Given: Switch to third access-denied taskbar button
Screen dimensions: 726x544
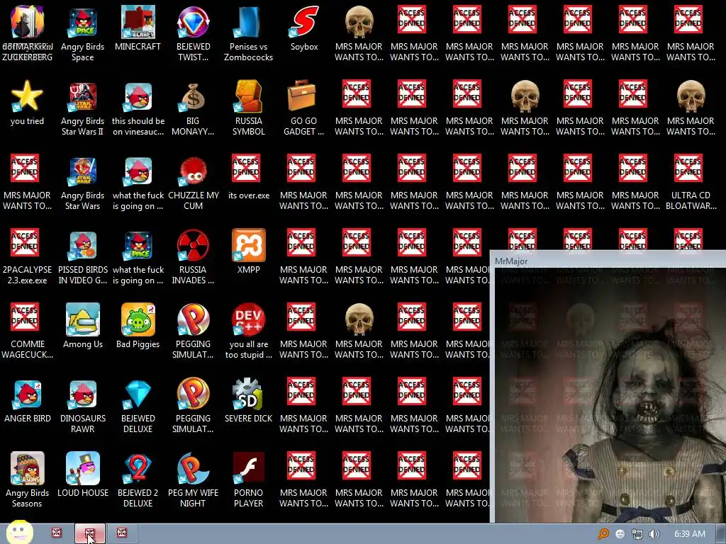Looking at the screenshot, I should point(122,533).
